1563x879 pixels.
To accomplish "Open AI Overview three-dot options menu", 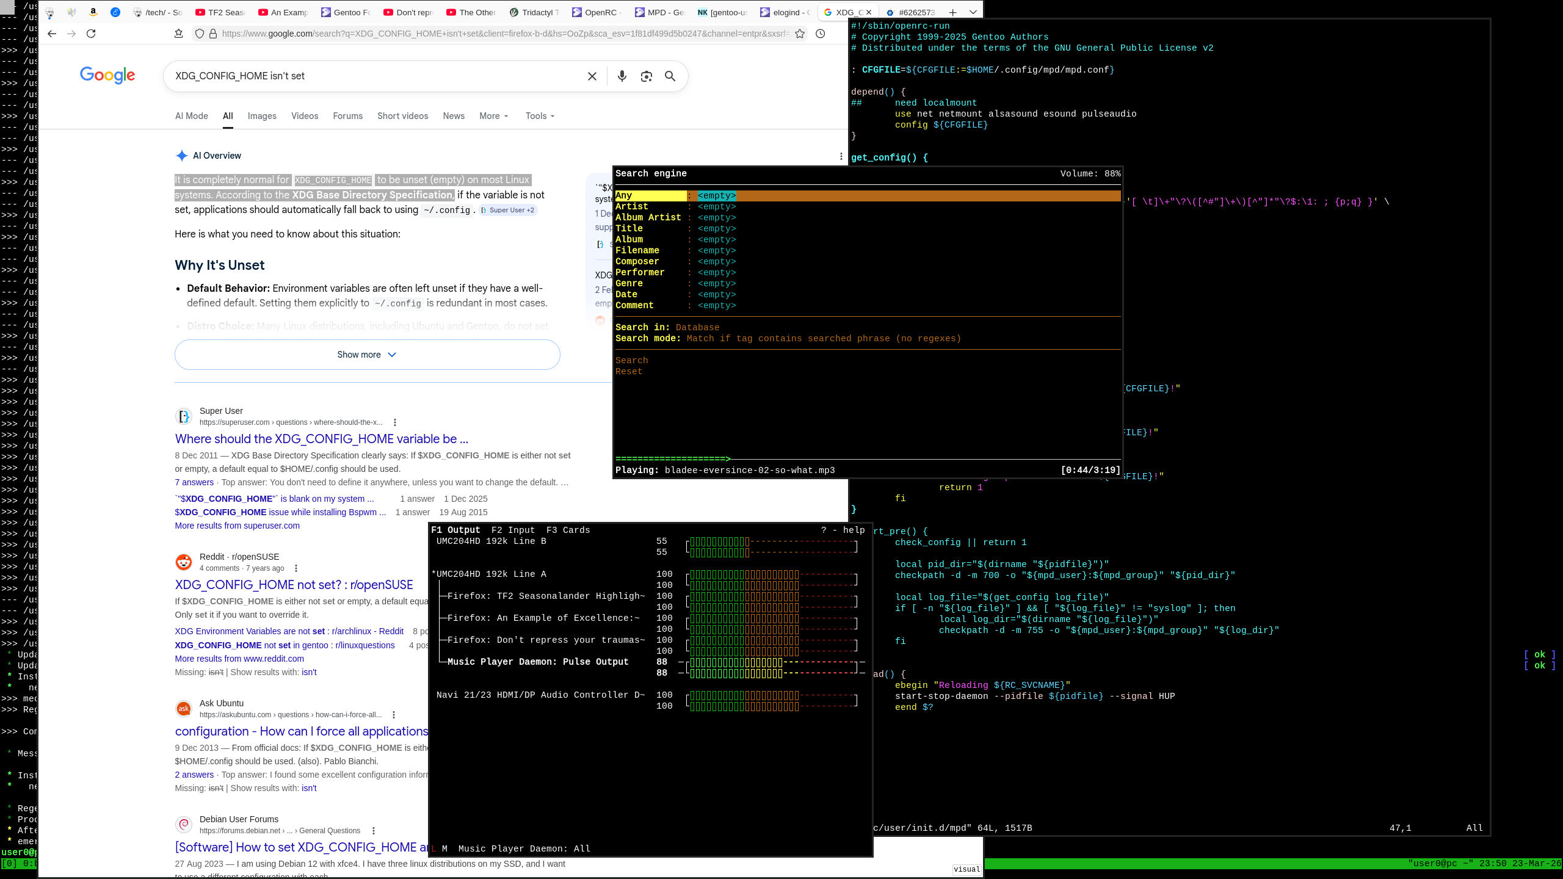I will tap(841, 156).
